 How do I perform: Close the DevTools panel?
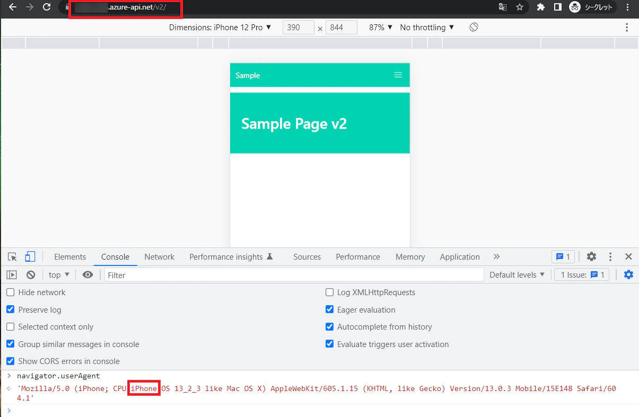click(628, 257)
